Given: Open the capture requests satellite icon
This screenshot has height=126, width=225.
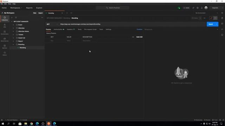Looking at the screenshot, I should (193, 8).
